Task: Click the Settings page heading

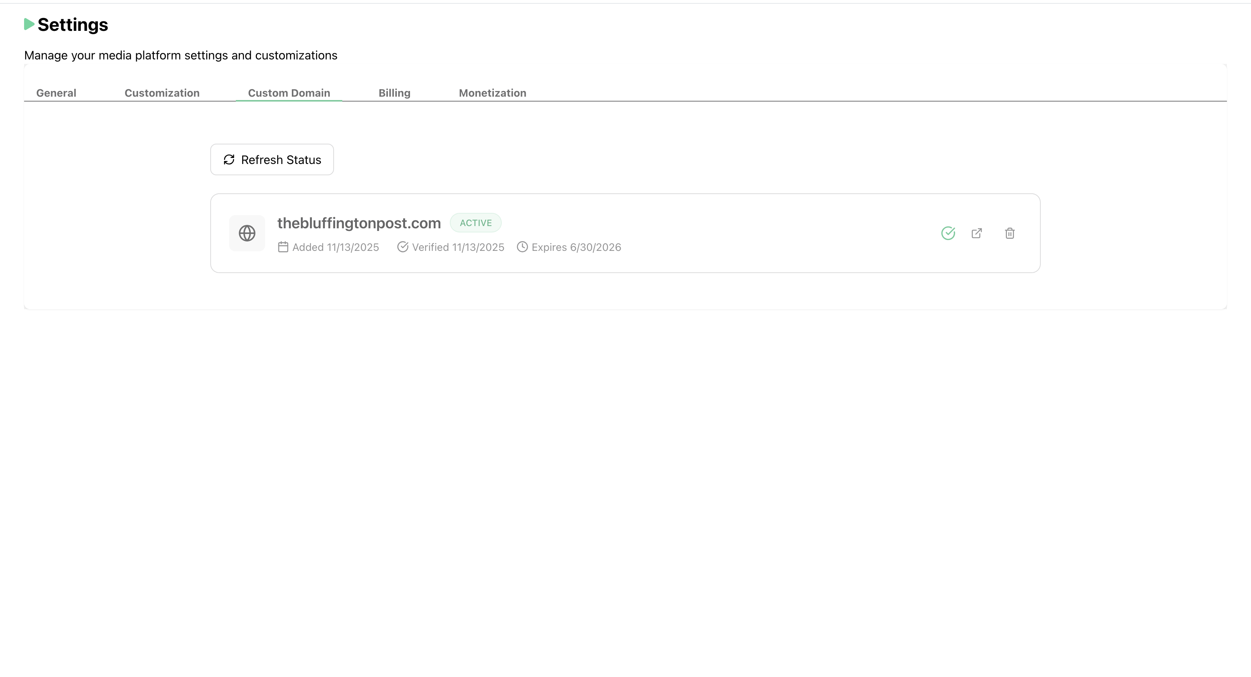Action: pyautogui.click(x=73, y=25)
